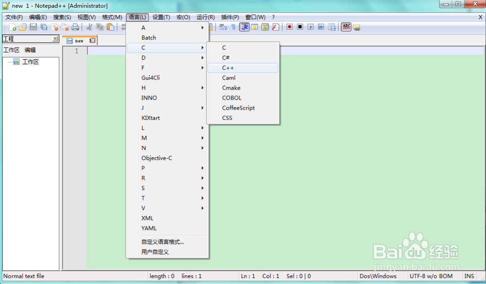Viewport: 486px width, 284px height.
Task: Click the Close All documents icon
Action: [x=65, y=27]
